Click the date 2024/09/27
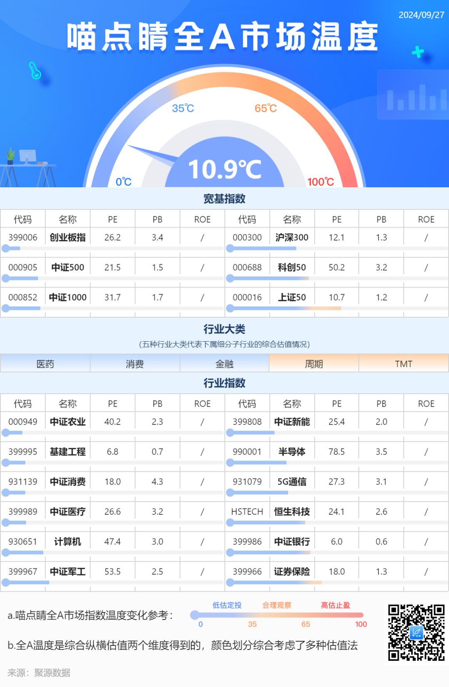 coord(422,15)
